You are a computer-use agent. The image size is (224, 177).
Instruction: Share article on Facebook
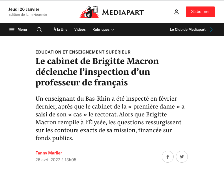coord(167,157)
